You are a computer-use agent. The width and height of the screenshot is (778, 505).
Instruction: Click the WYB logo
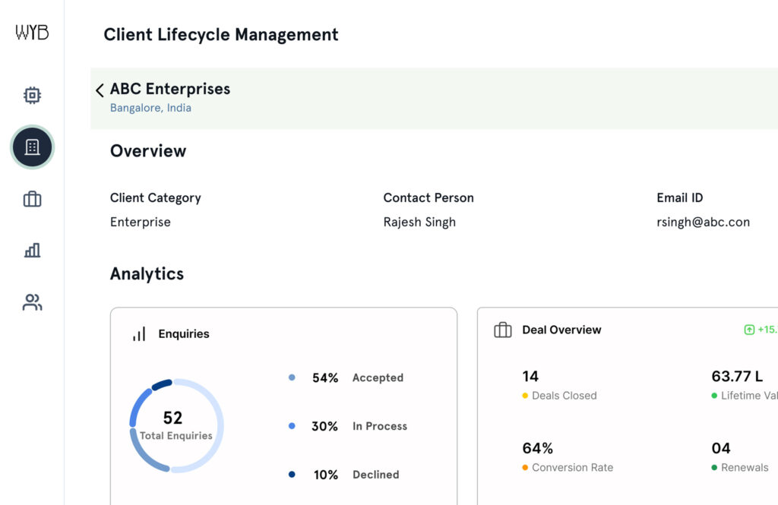point(32,33)
